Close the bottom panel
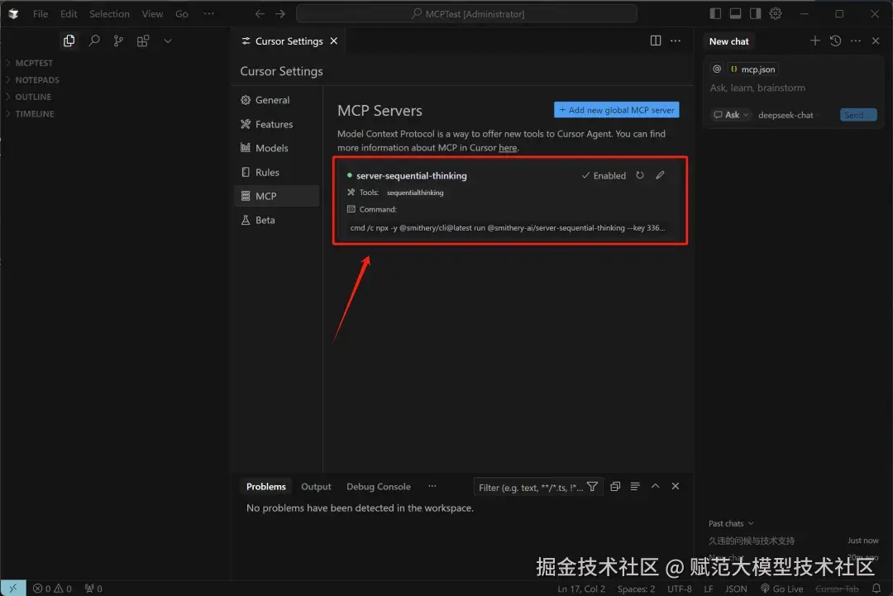The width and height of the screenshot is (893, 596). 676,486
